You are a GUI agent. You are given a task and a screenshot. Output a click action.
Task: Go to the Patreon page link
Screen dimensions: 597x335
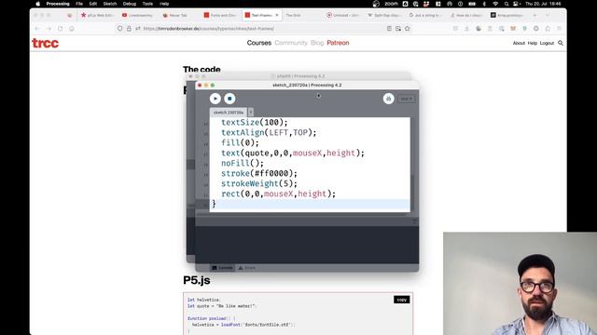tap(338, 43)
